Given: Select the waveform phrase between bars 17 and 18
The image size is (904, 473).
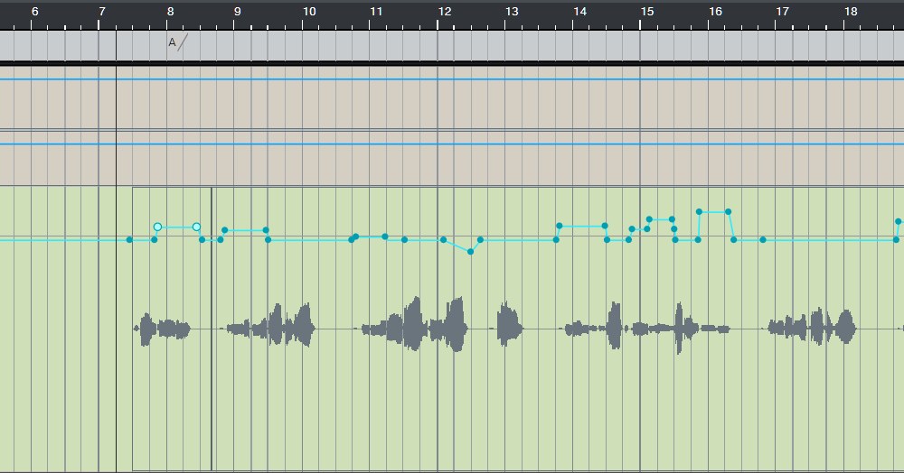Looking at the screenshot, I should [x=812, y=327].
